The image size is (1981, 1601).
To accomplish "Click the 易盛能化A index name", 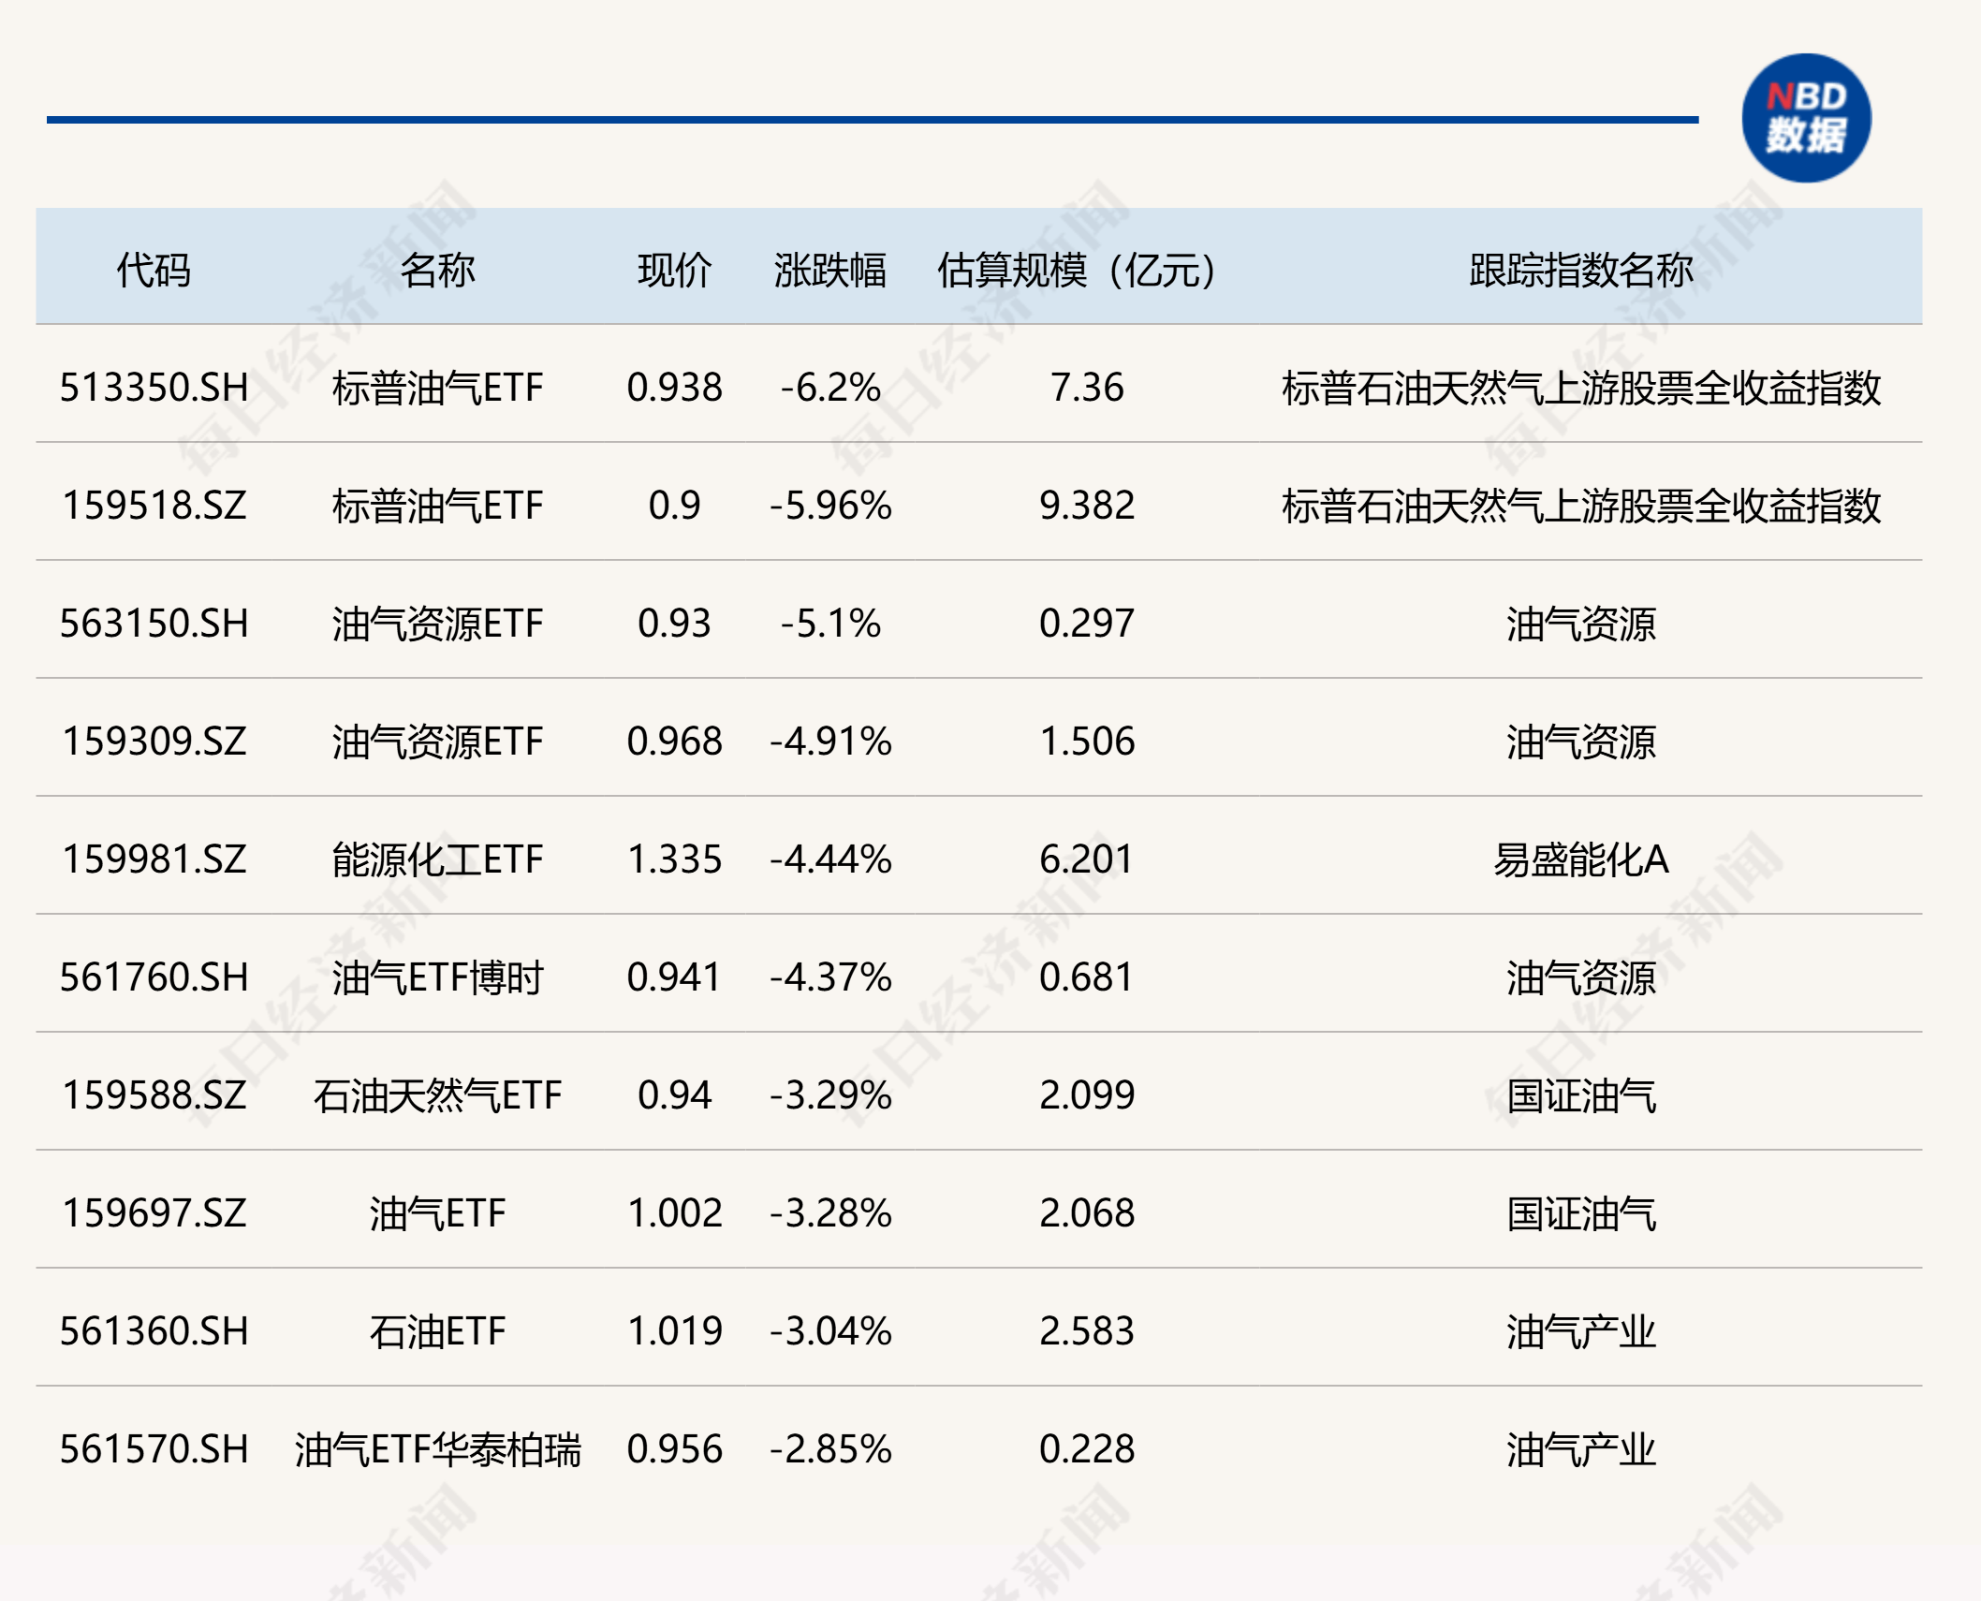I will pyautogui.click(x=1580, y=859).
